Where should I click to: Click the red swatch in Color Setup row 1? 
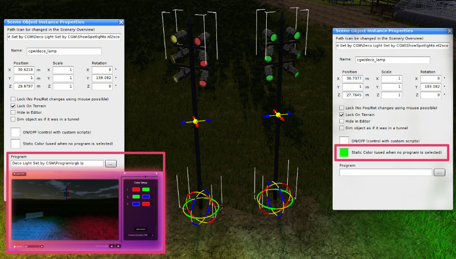tap(135, 189)
